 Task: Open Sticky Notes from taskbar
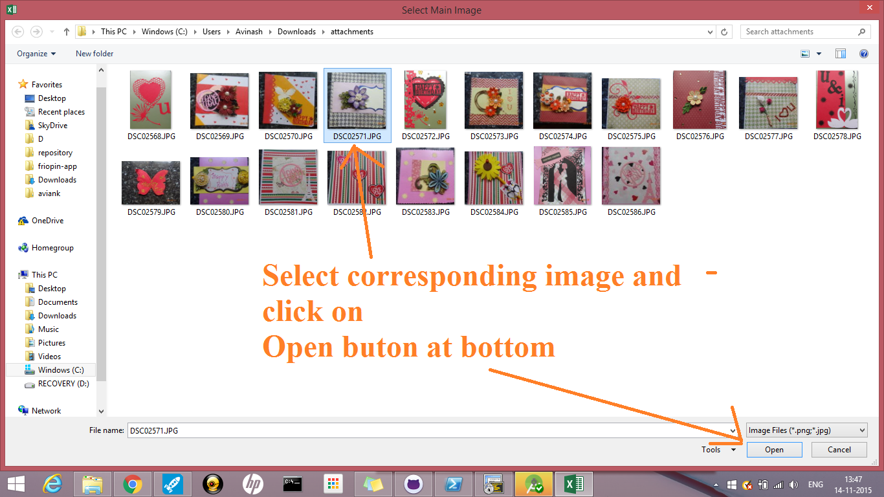[373, 483]
